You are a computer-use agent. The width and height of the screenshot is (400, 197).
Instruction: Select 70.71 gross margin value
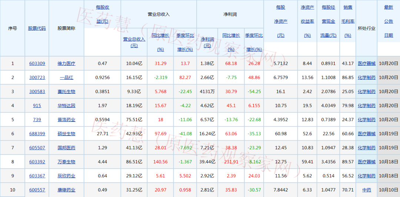point(348,190)
